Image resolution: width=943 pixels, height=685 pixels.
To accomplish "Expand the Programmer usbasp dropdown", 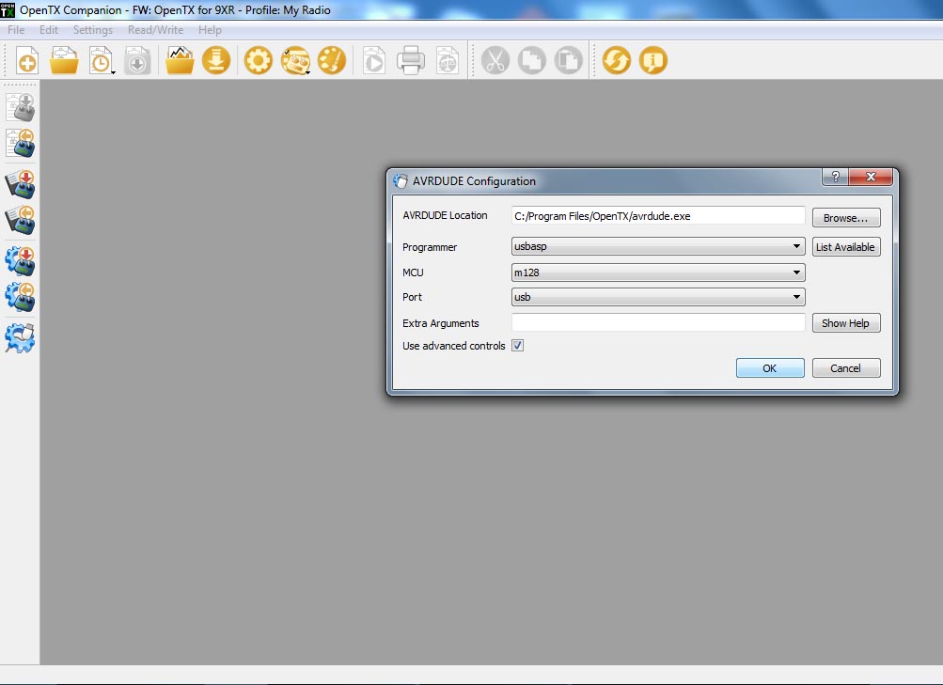I will coord(658,246).
